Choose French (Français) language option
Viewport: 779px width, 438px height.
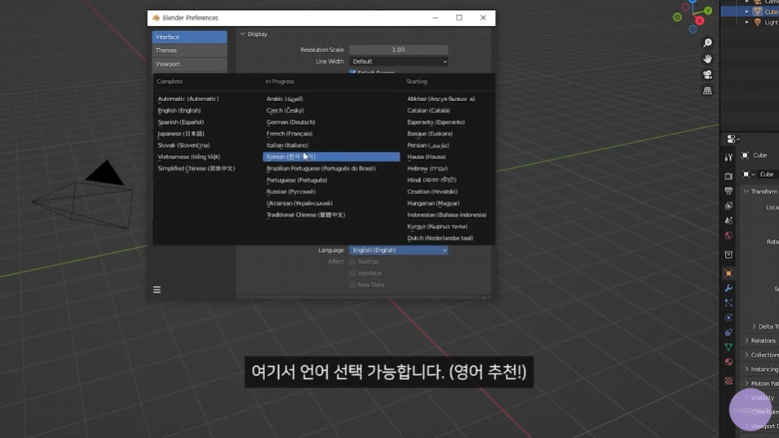tap(289, 134)
